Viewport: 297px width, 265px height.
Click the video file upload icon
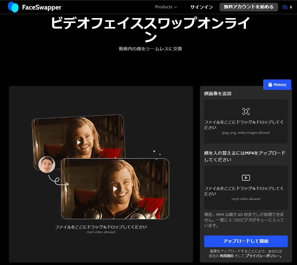tap(246, 178)
